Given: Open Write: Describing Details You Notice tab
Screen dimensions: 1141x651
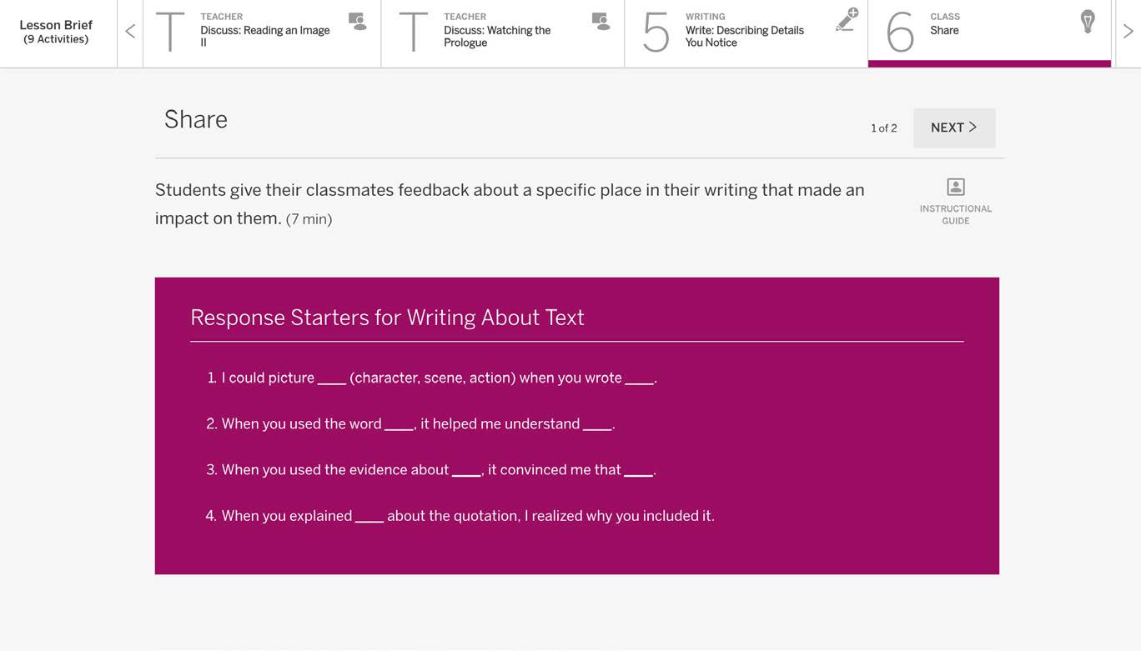Looking at the screenshot, I should coord(746,33).
